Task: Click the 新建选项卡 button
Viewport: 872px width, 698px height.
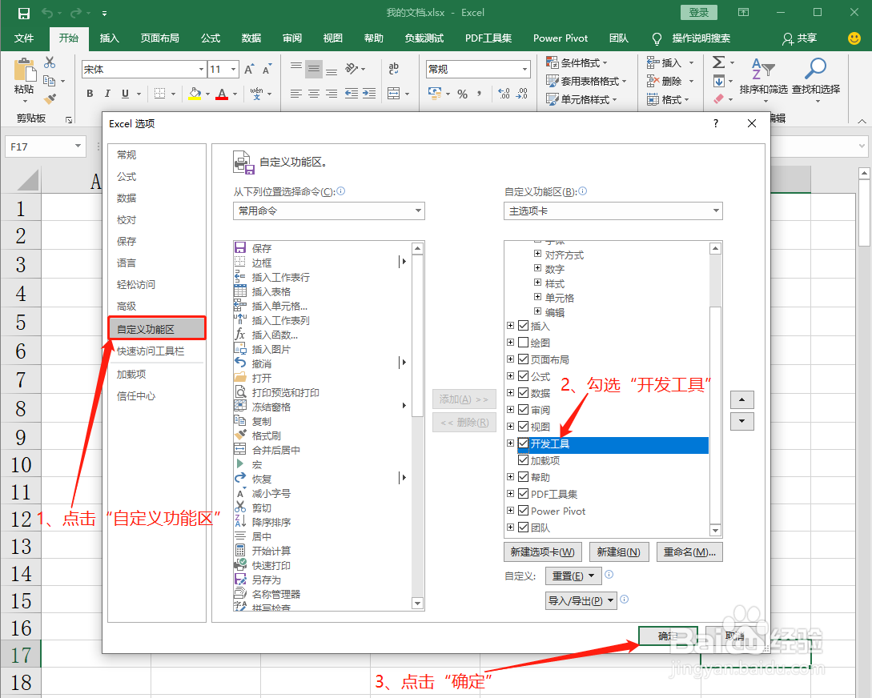Action: click(543, 552)
